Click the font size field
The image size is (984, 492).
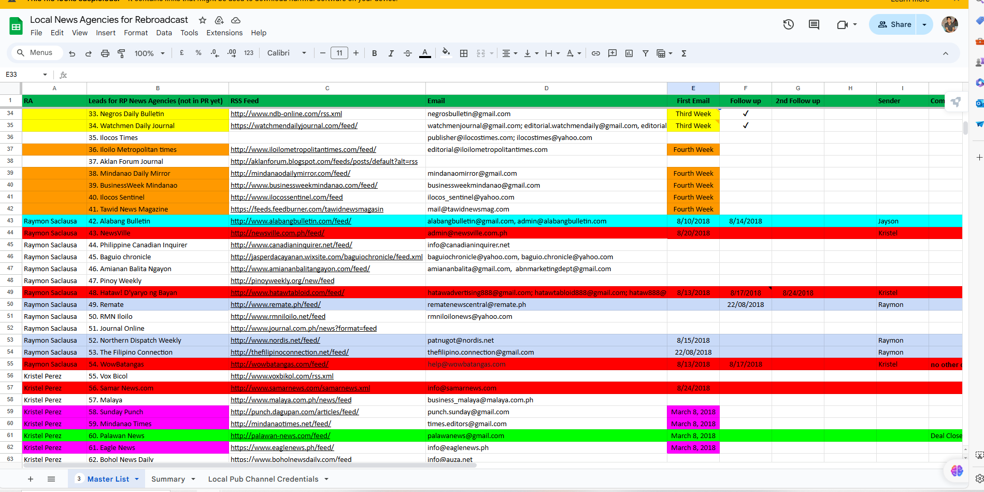point(339,53)
